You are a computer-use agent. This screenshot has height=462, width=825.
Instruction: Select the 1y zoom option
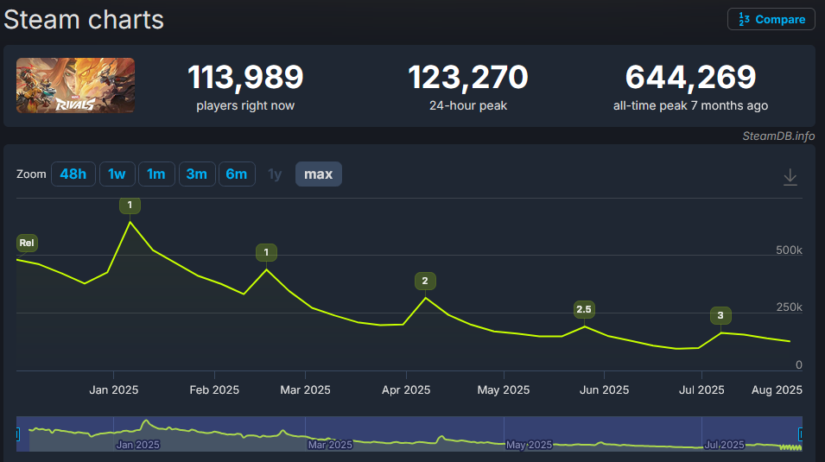click(275, 174)
